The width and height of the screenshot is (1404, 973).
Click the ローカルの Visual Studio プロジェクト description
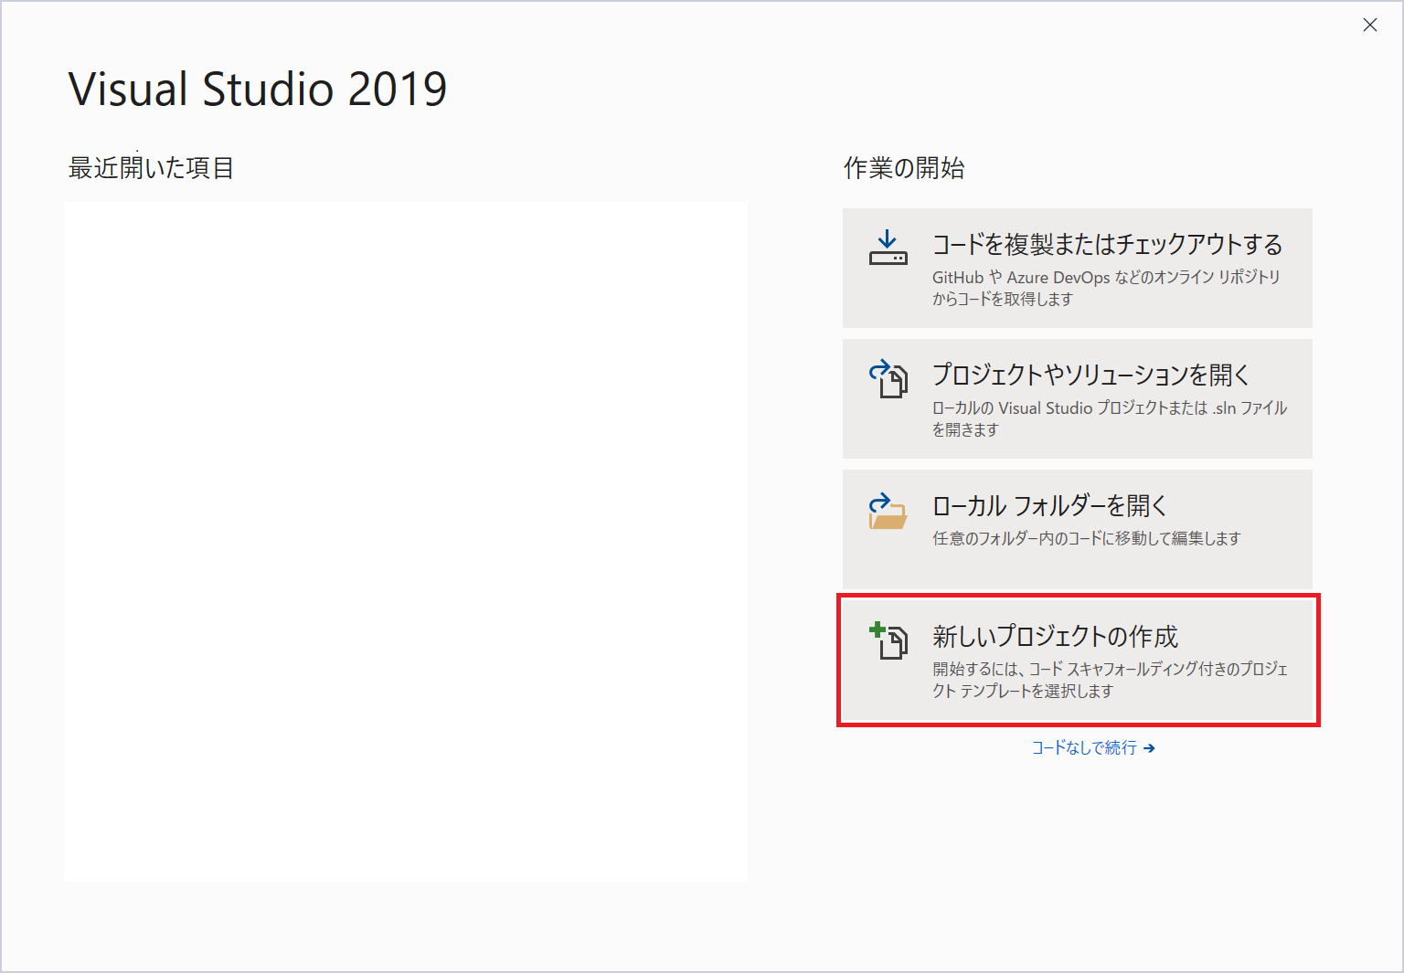coord(1110,418)
